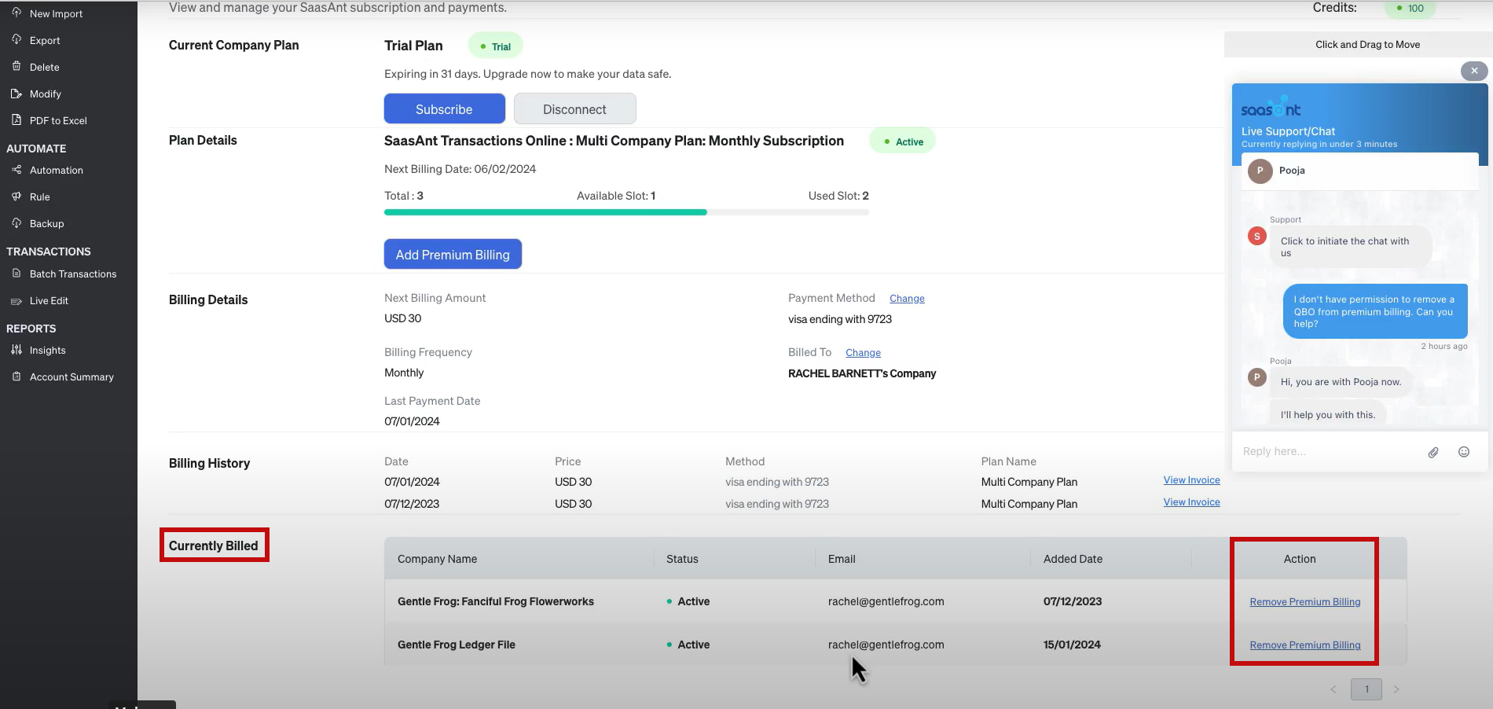Screen dimensions: 1493x709
Task: Click the Batch Transactions icon
Action: [17, 273]
